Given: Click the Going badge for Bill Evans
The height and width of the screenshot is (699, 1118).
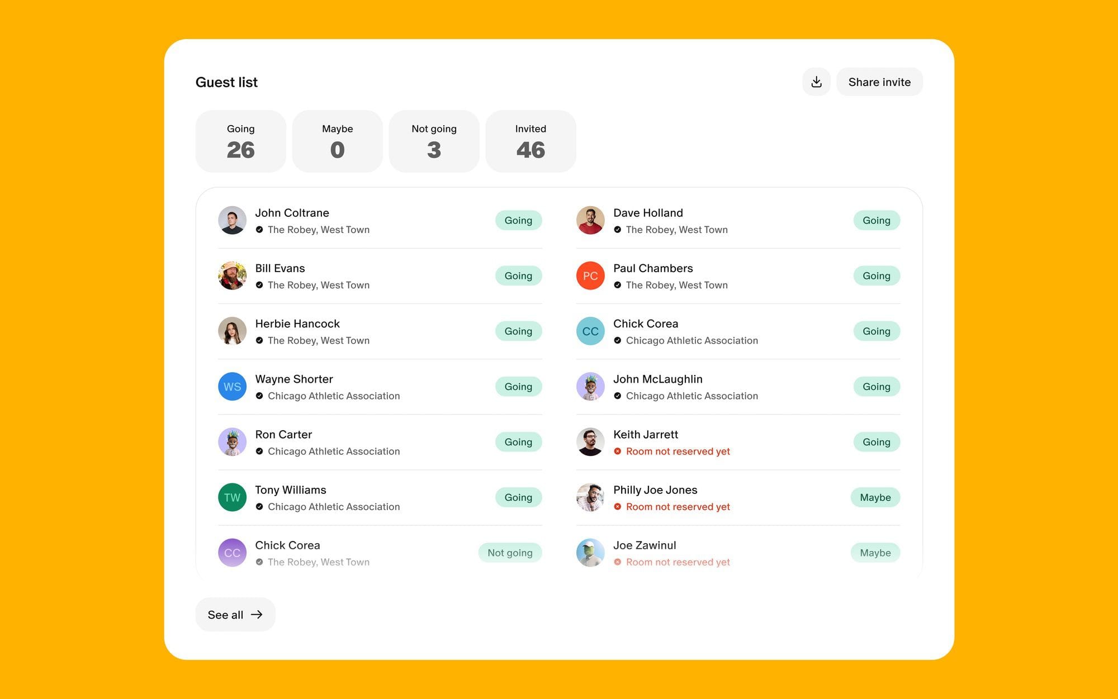Looking at the screenshot, I should click(x=518, y=275).
